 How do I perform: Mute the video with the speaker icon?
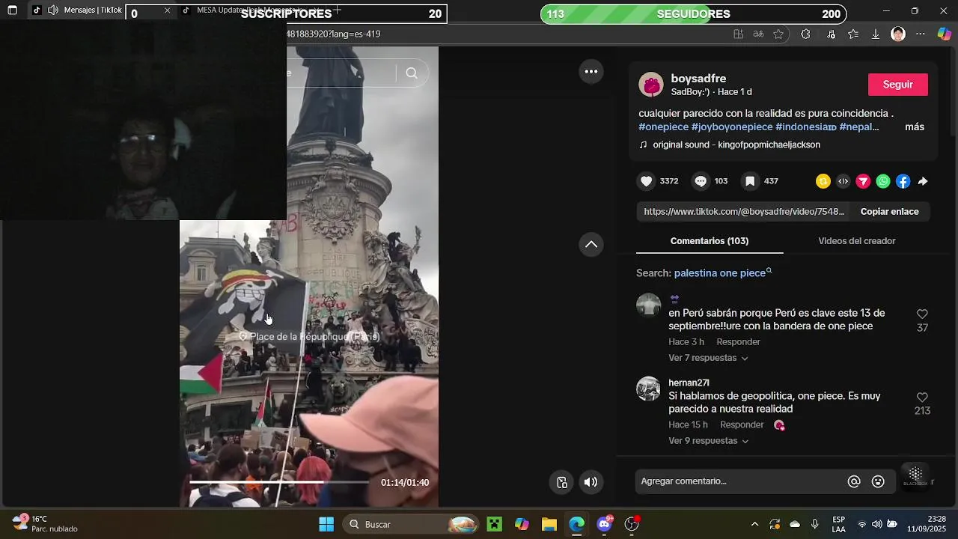pos(591,482)
